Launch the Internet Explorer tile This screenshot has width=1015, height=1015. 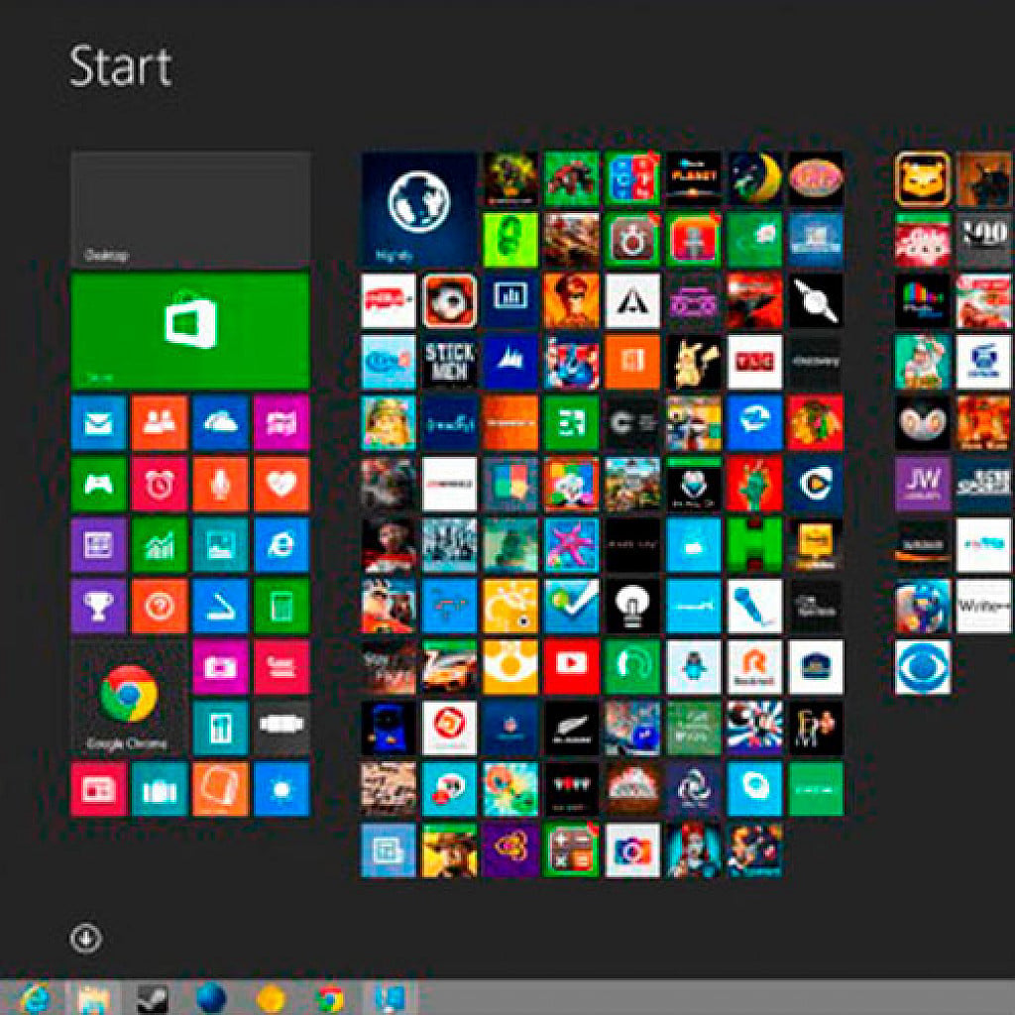pyautogui.click(x=282, y=545)
